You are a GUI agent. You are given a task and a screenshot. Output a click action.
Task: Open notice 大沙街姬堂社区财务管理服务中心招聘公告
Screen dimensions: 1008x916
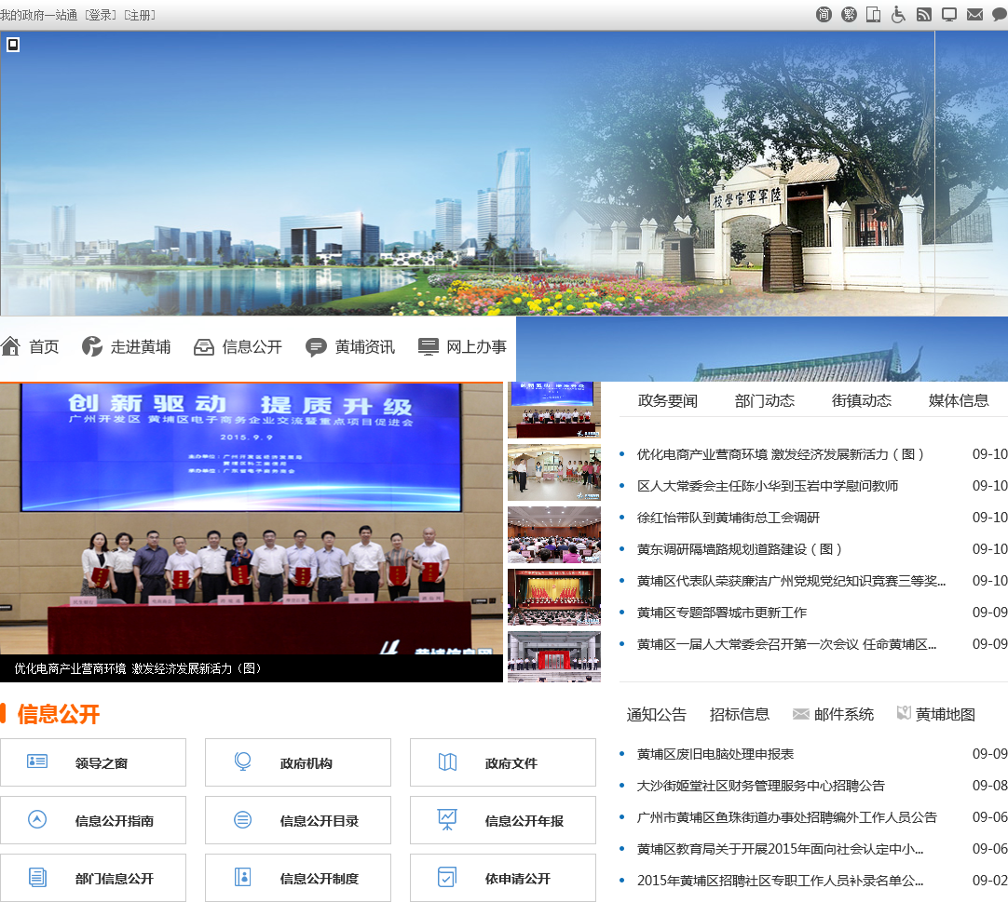coord(761,785)
